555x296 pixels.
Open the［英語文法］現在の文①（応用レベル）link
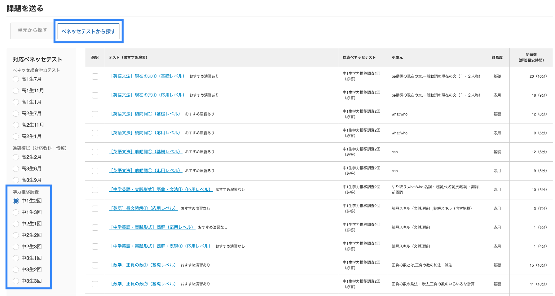pos(148,95)
